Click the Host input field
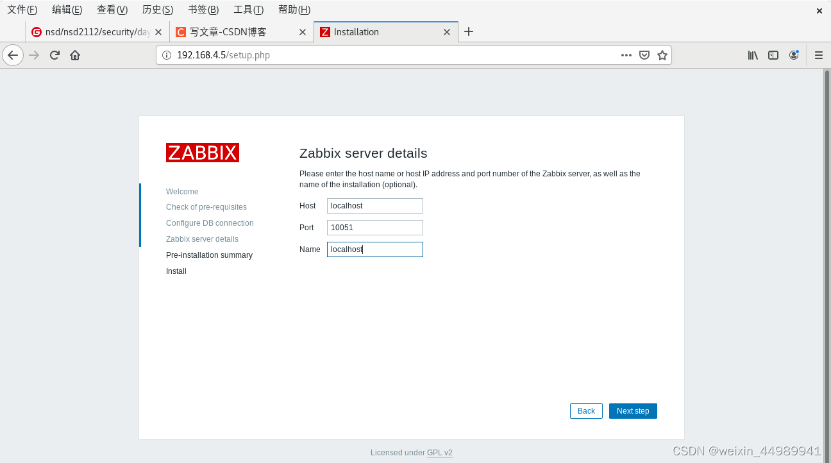This screenshot has height=463, width=831. (375, 206)
